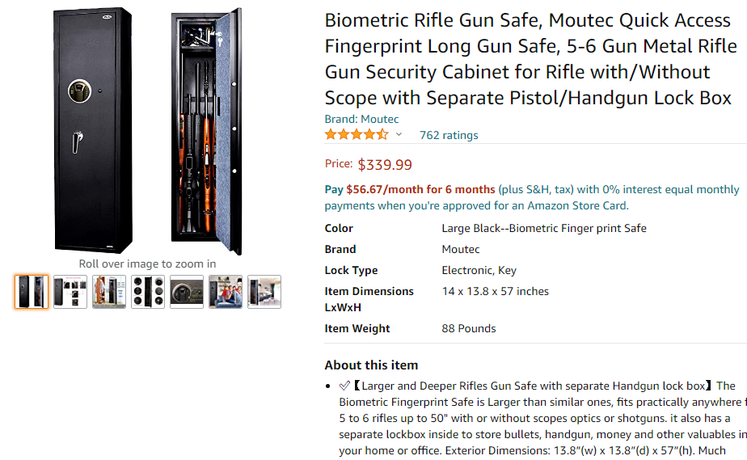Viewport: 747px width, 460px height.
Task: Expand the star rating breakdown arrow
Action: (x=399, y=135)
